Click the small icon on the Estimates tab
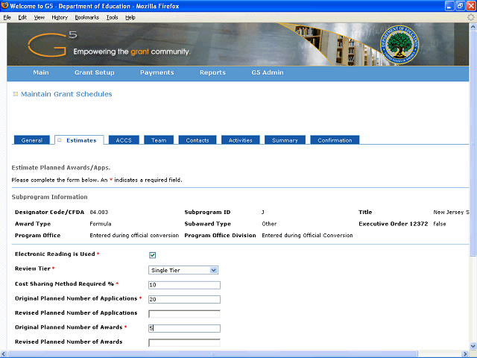Screen dimensions: 477x358 [60, 140]
